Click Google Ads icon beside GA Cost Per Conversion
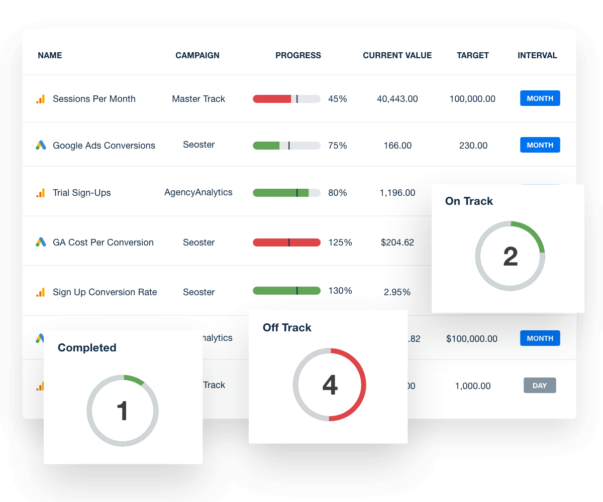The height and width of the screenshot is (502, 603). [x=41, y=242]
